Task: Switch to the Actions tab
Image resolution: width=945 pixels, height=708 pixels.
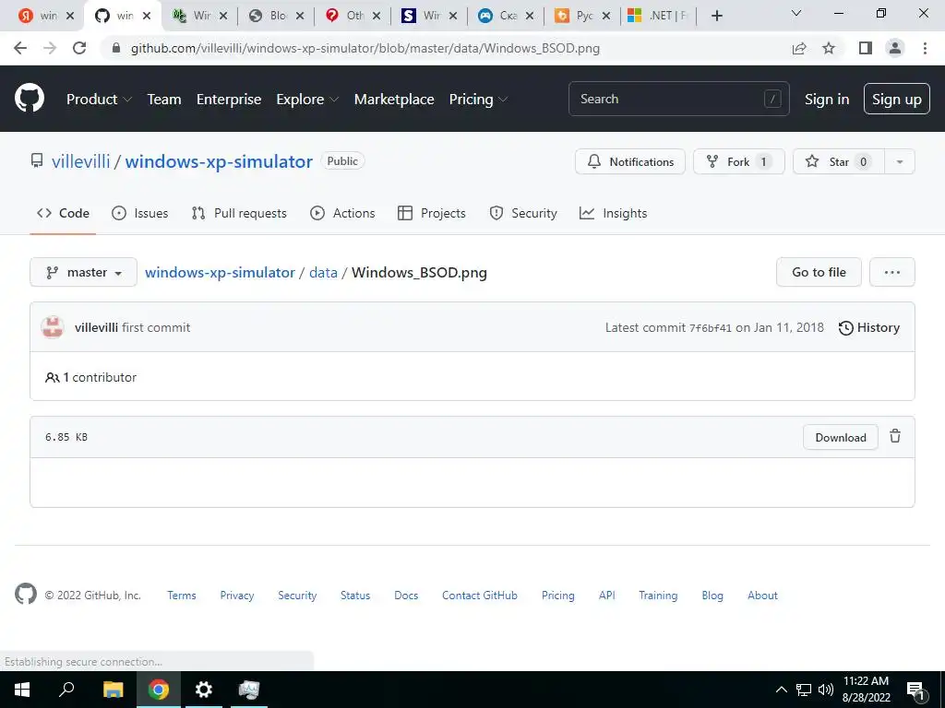Action: click(x=342, y=213)
